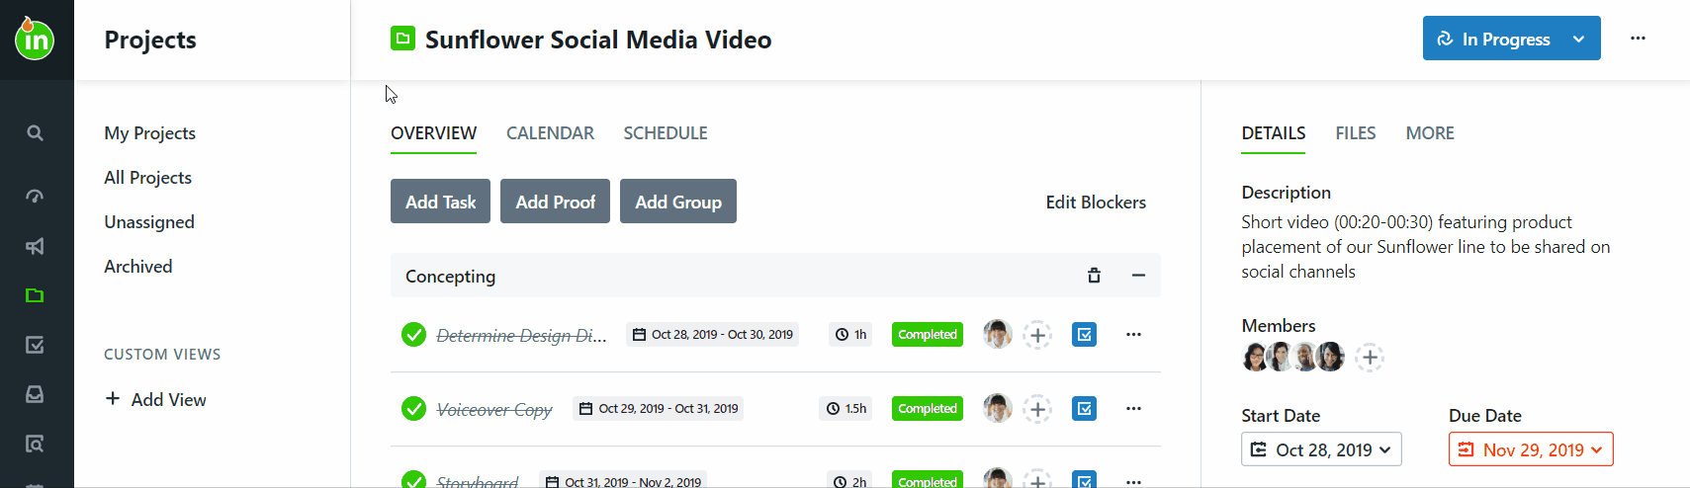Screen dimensions: 1690x488
Task: Click the Add Task button
Action: tap(440, 202)
